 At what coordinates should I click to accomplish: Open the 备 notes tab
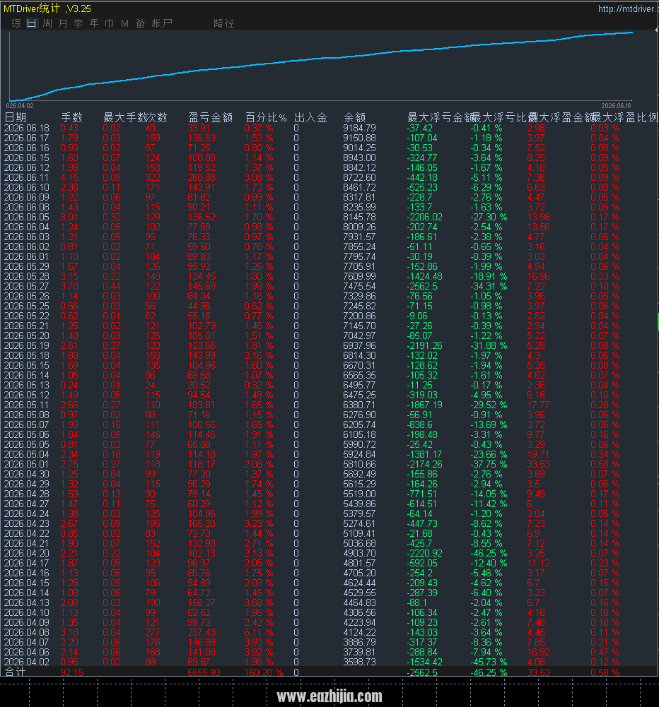click(x=141, y=23)
